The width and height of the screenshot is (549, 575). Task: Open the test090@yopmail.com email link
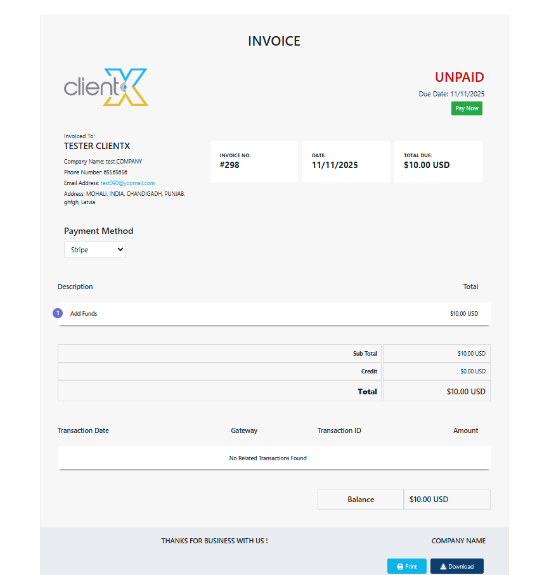coord(127,183)
